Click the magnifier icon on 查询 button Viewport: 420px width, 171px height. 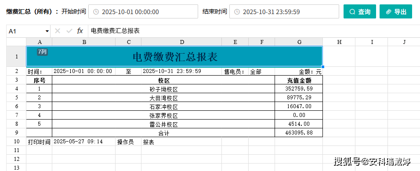tap(352, 12)
